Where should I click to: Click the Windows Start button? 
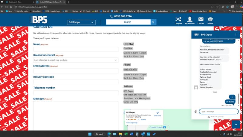(90, 134)
